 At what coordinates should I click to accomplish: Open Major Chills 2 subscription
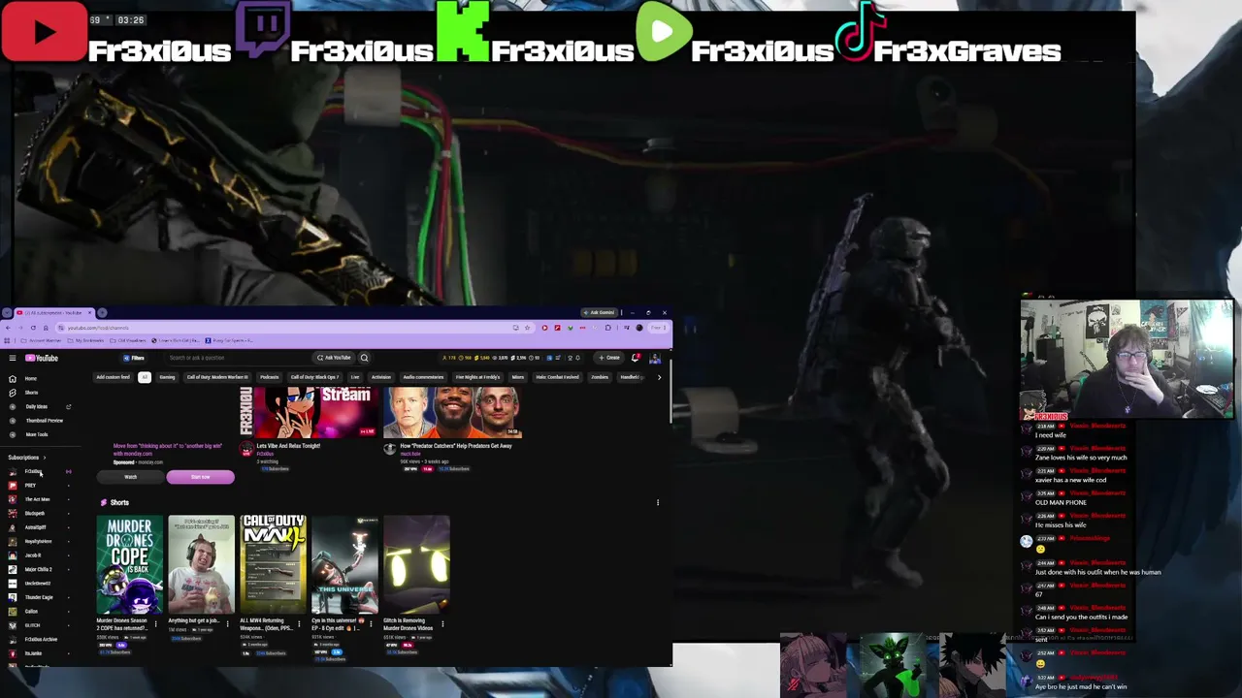[x=38, y=569]
